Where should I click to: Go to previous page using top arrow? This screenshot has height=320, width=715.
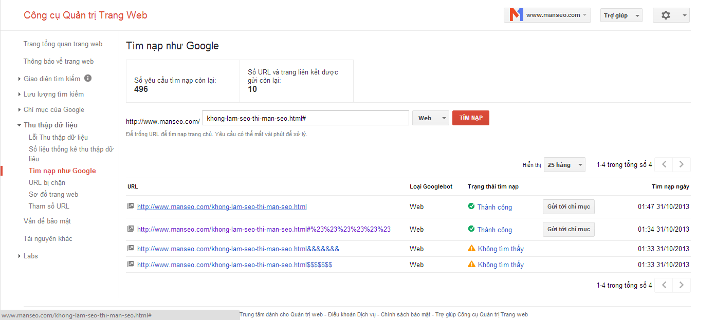pos(665,164)
